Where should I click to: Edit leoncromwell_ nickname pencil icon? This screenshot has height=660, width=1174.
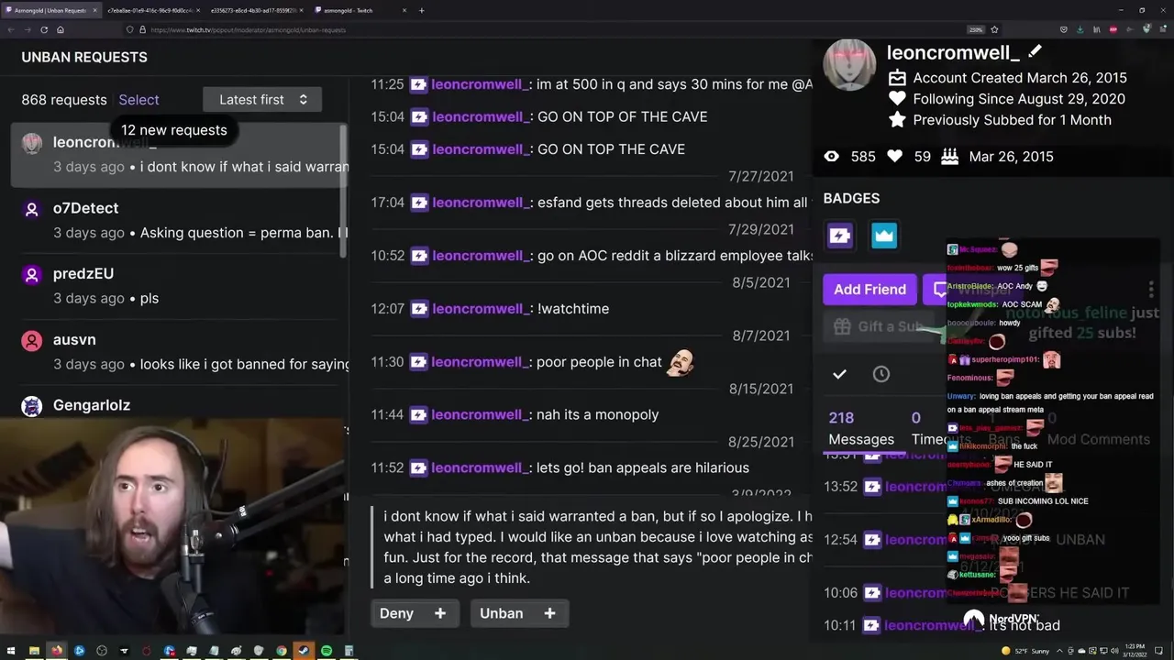click(x=1035, y=52)
